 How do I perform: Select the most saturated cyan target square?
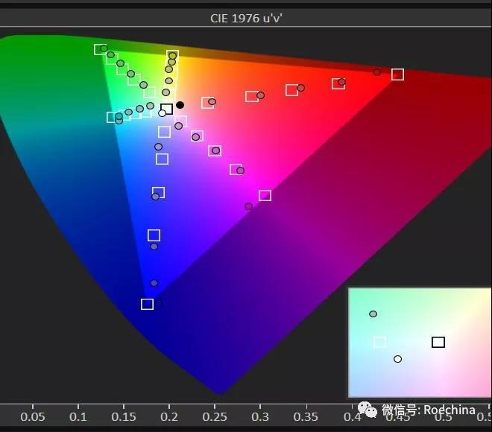point(113,117)
